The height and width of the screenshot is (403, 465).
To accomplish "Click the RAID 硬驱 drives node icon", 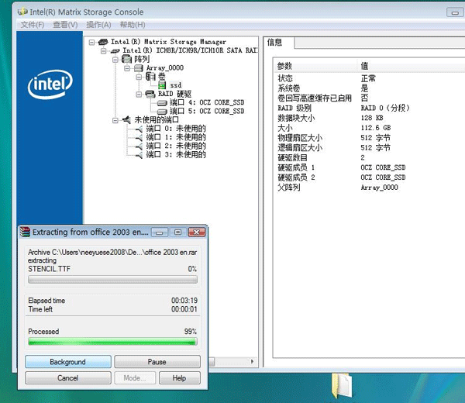I will [x=150, y=94].
